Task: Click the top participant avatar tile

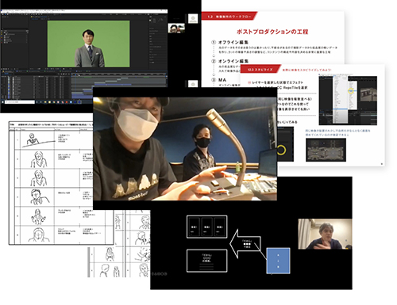Action: [193, 18]
